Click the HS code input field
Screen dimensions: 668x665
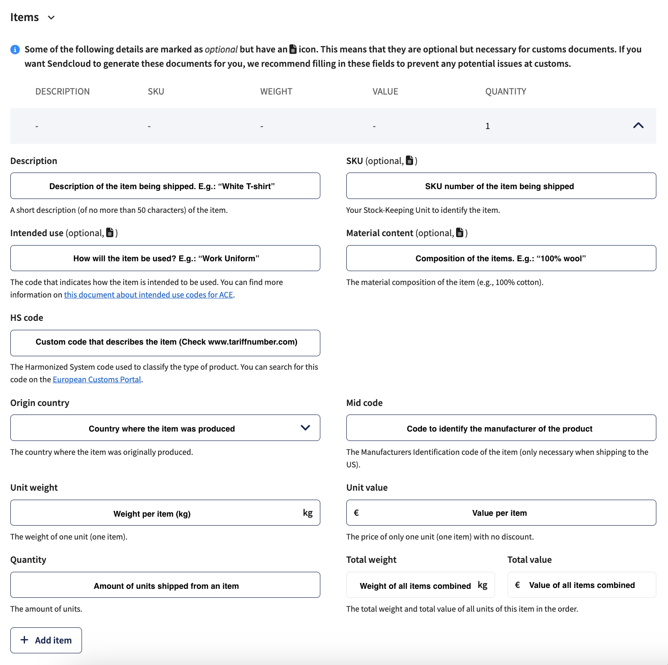(165, 342)
